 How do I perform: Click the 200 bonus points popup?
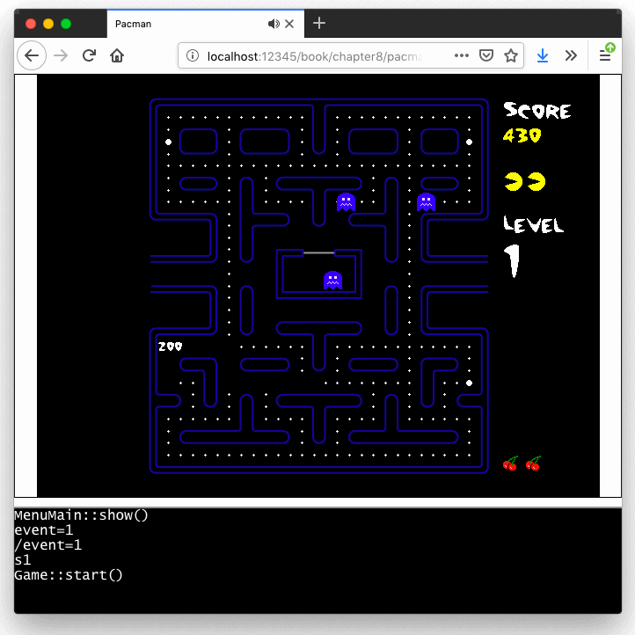170,347
